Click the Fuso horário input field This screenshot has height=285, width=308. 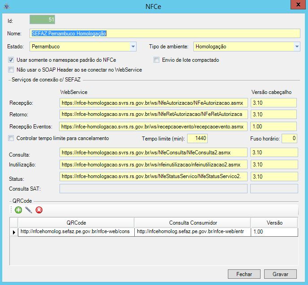click(x=289, y=138)
